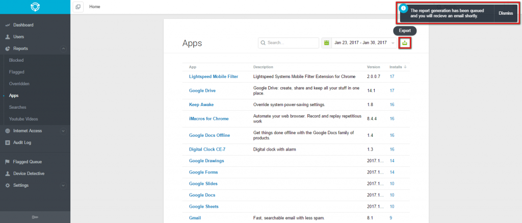Click the Home breadcrumb
The width and height of the screenshot is (522, 223).
[94, 7]
